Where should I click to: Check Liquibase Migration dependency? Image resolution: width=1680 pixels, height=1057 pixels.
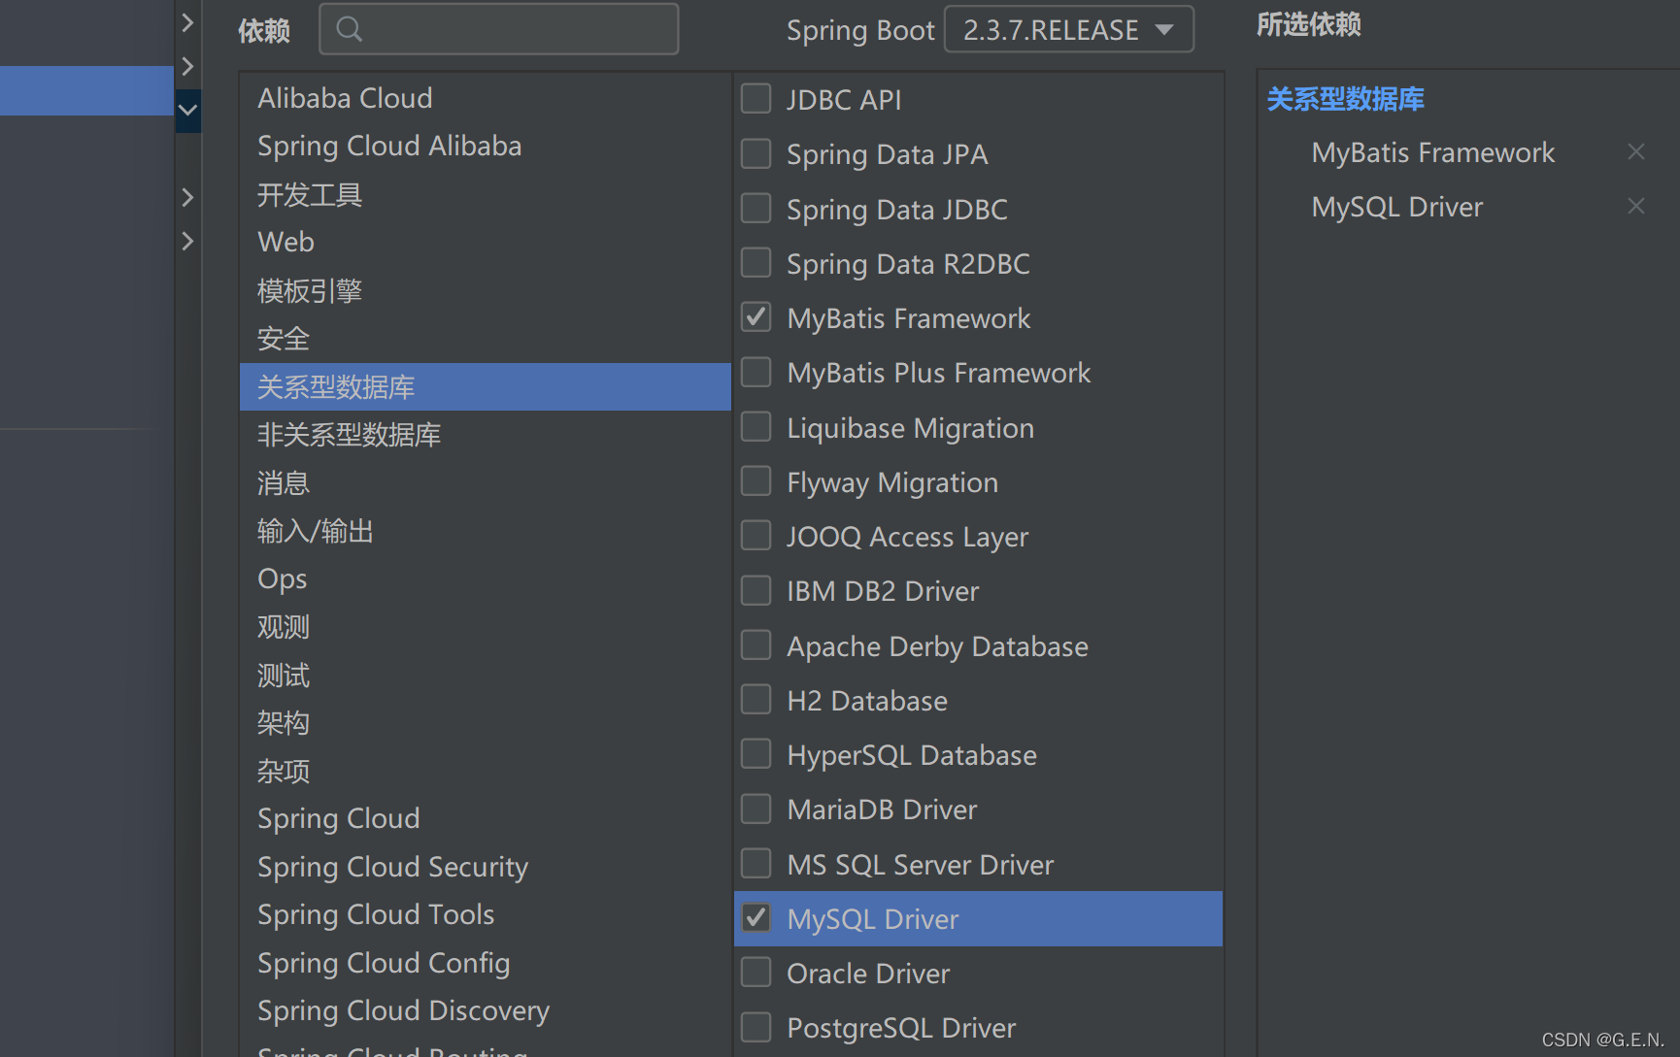click(756, 427)
